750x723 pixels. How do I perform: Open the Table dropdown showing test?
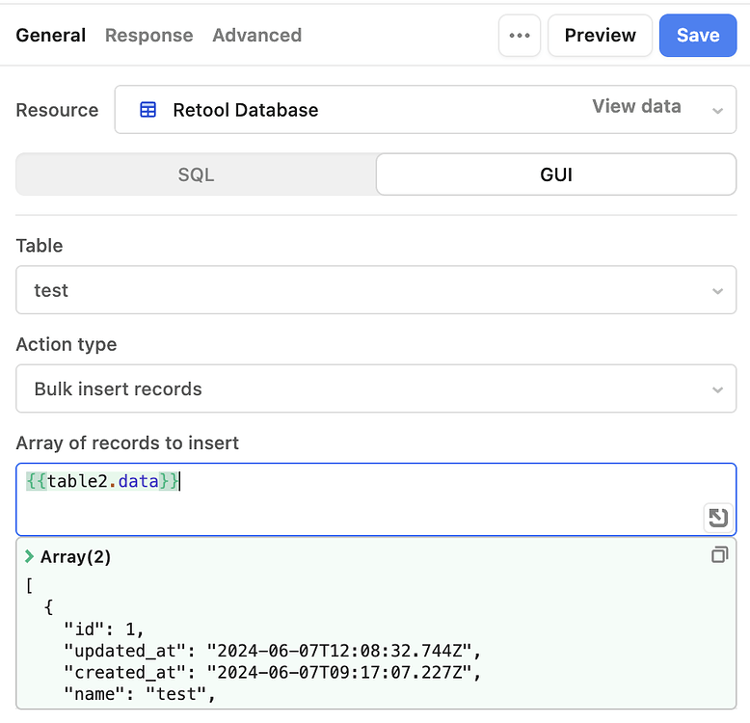[376, 290]
